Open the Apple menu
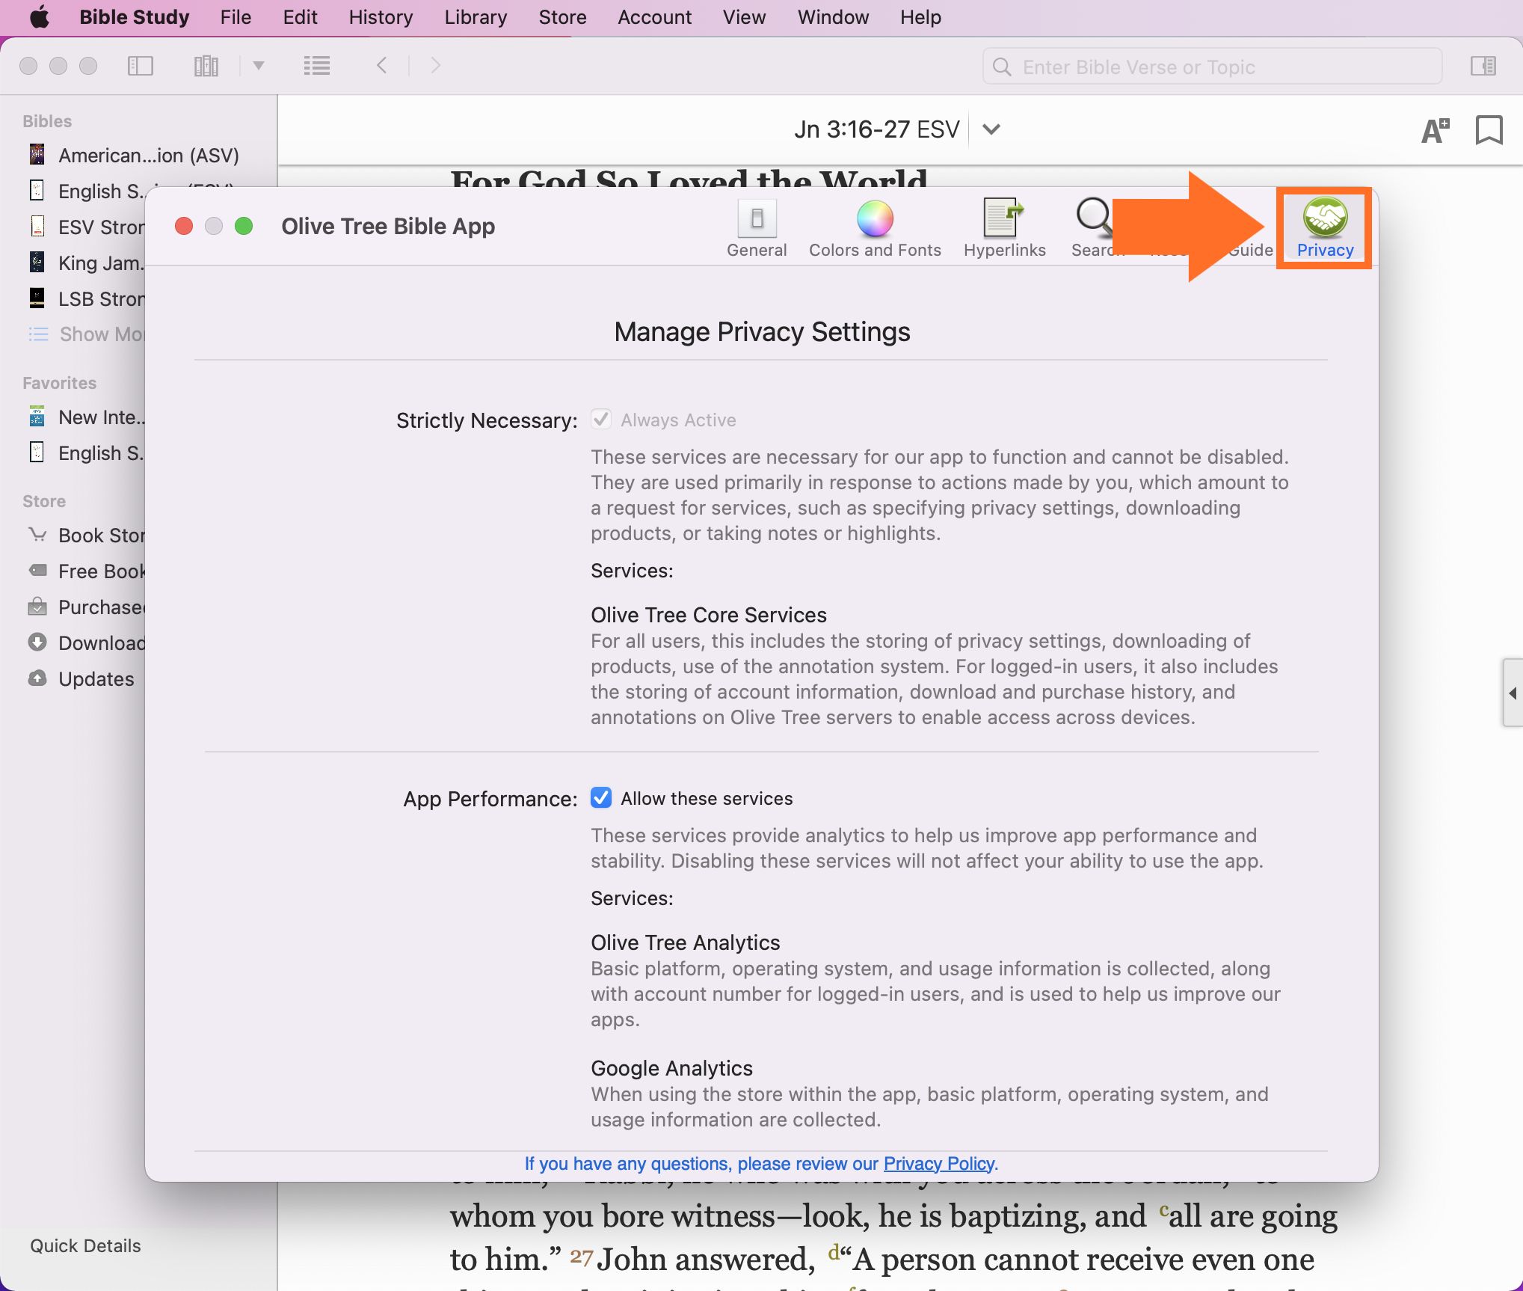The image size is (1523, 1291). click(39, 17)
